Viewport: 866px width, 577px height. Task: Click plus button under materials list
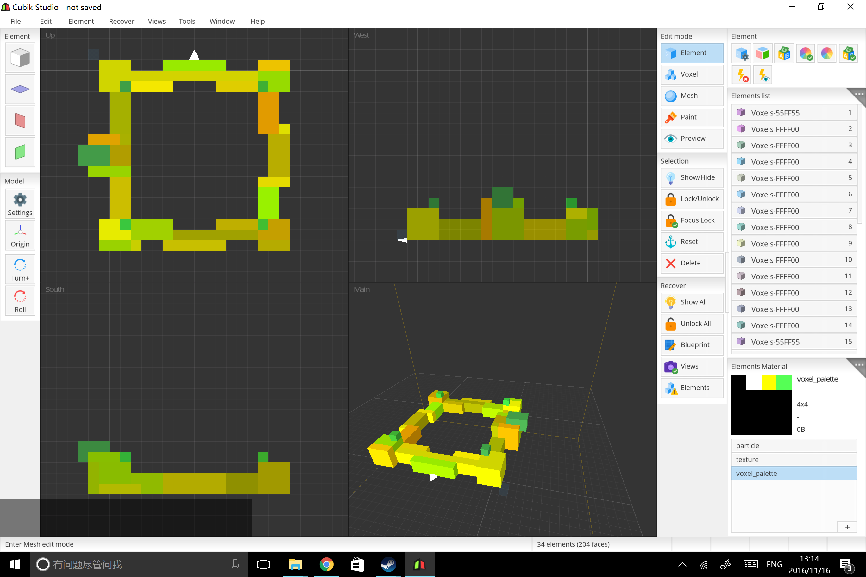pyautogui.click(x=847, y=527)
